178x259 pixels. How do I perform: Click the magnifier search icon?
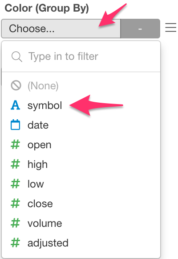(x=17, y=57)
